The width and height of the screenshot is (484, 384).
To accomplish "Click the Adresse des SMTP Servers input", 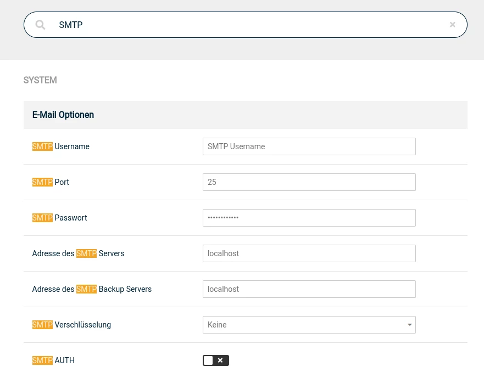I will click(309, 253).
